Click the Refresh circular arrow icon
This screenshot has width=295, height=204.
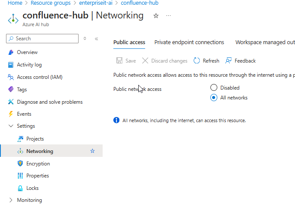click(197, 61)
